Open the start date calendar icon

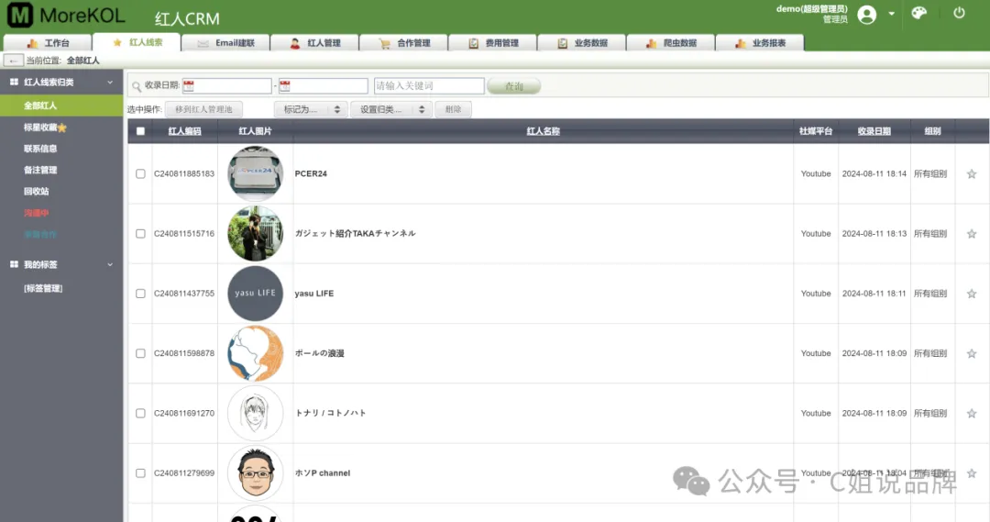pos(189,86)
